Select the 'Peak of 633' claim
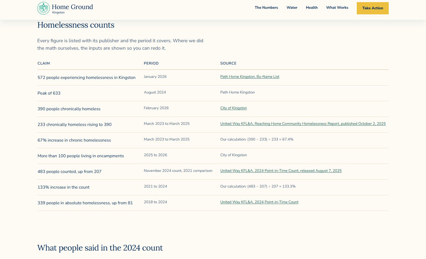426x259 pixels. (49, 93)
